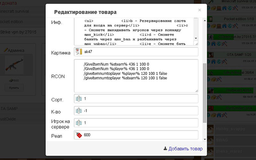The height and width of the screenshot is (160, 256).
Task: Click the quantity icon in К-во field
Action: (x=79, y=111)
